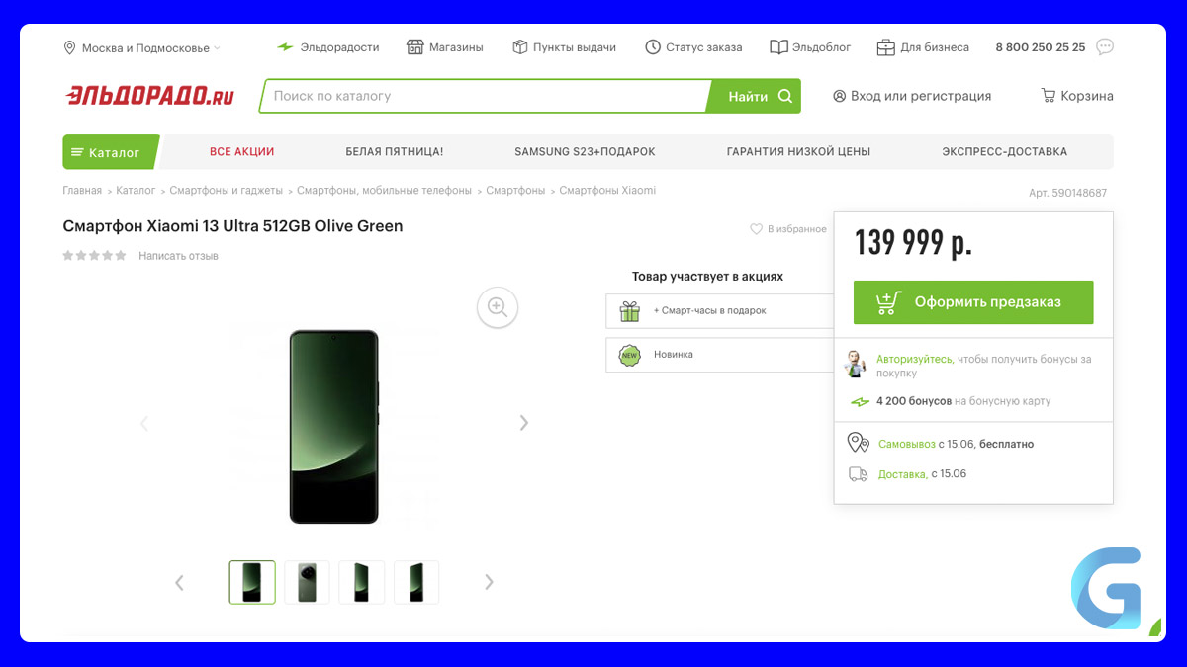The height and width of the screenshot is (667, 1187).
Task: Rate the product using the five stars
Action: (95, 256)
